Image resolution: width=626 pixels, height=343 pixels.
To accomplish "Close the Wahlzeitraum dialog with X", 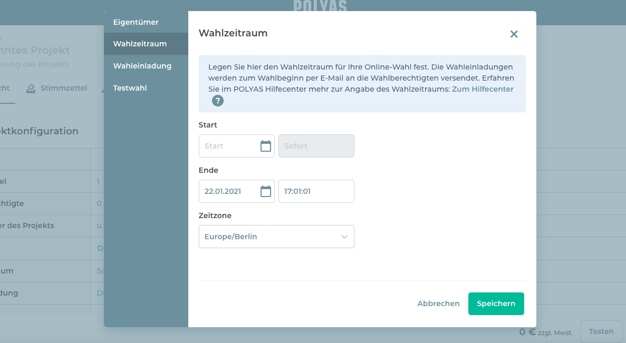I will pos(514,34).
